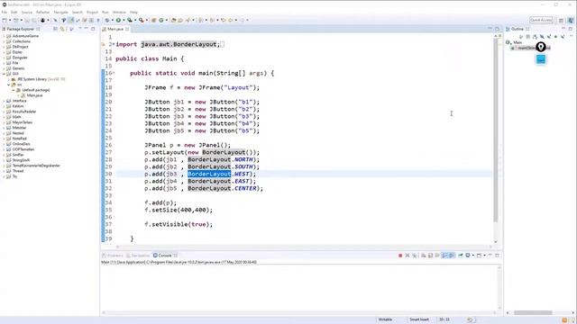The width and height of the screenshot is (577, 324).
Task: Click the Java perspective icon at top right
Action: click(x=571, y=20)
